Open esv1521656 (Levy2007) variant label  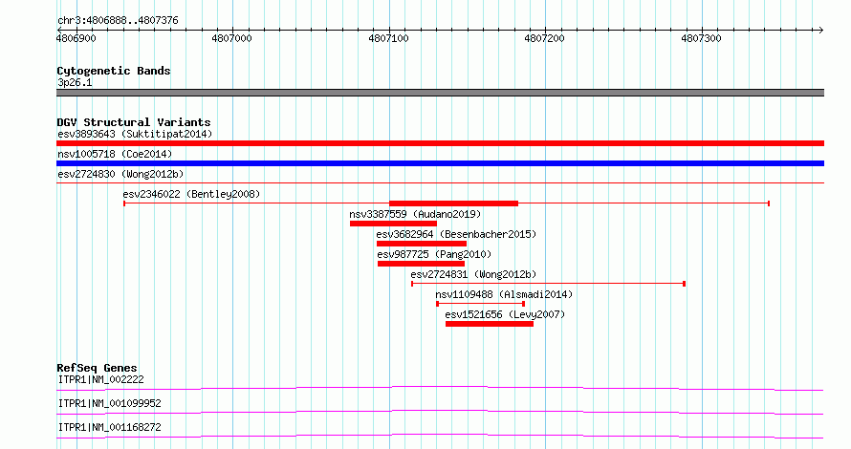tap(505, 314)
